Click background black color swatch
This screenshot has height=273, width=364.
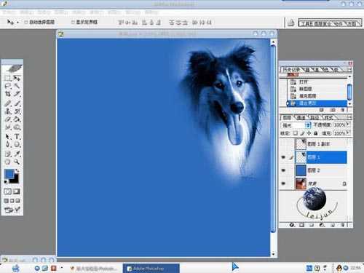[15, 179]
